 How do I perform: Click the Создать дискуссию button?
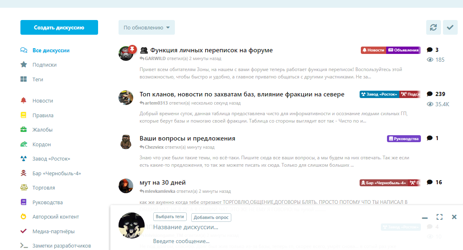(59, 27)
